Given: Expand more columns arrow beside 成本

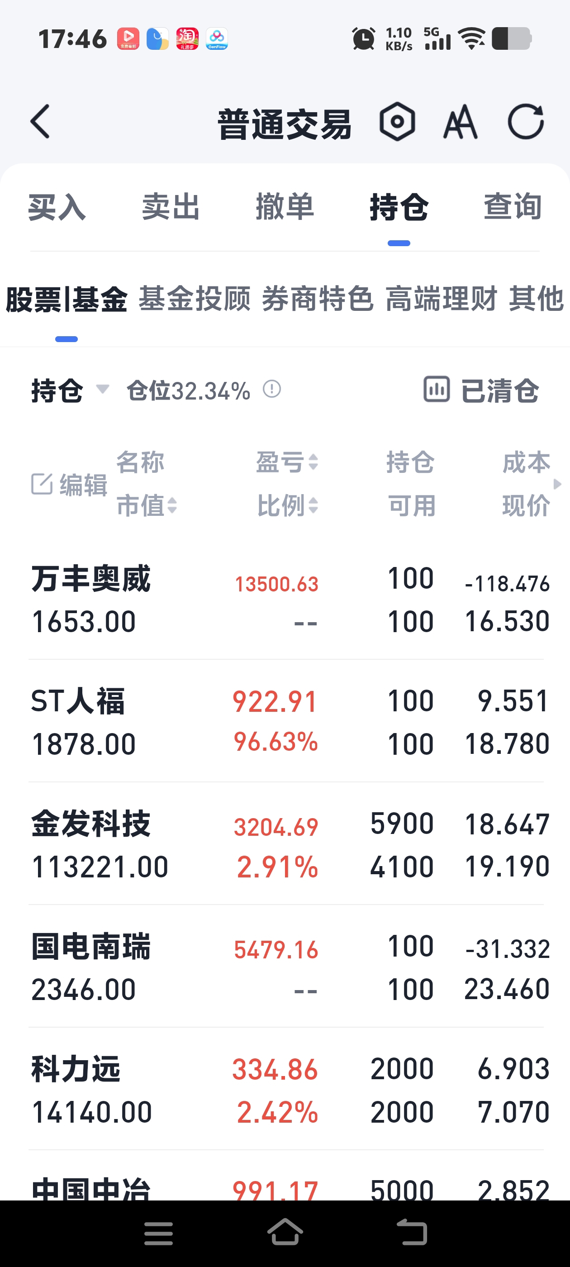Looking at the screenshot, I should pos(557,484).
